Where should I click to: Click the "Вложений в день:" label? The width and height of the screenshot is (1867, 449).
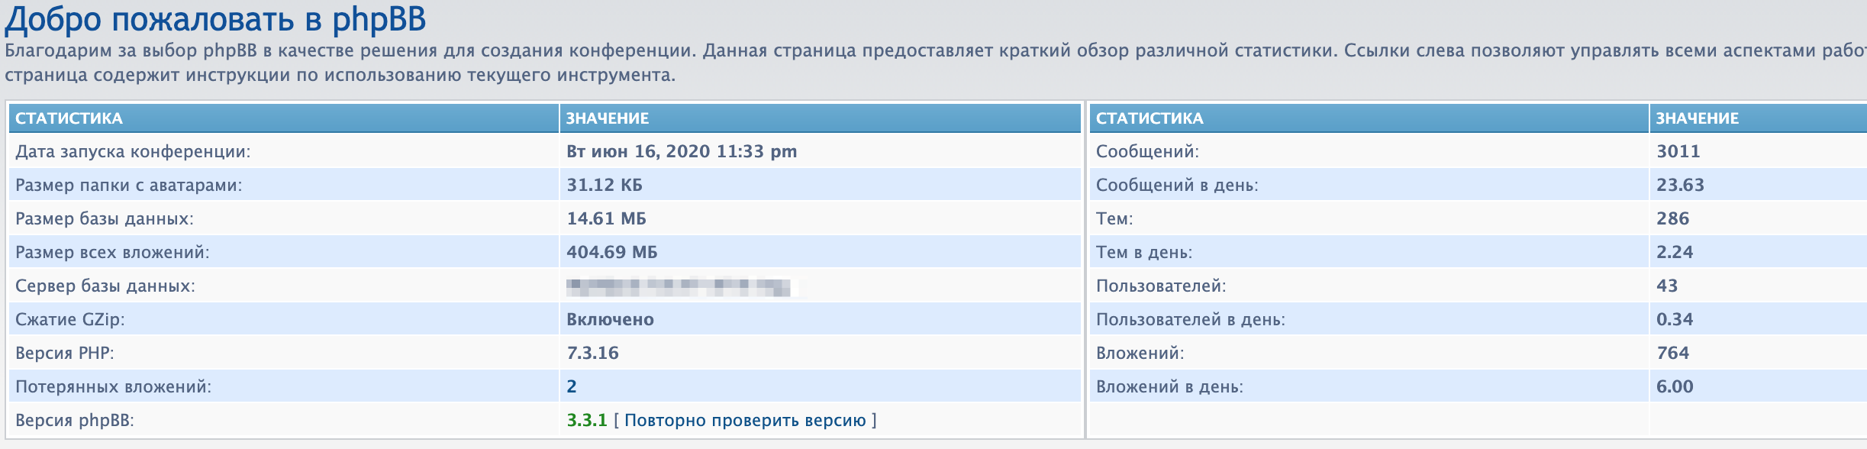[1169, 386]
